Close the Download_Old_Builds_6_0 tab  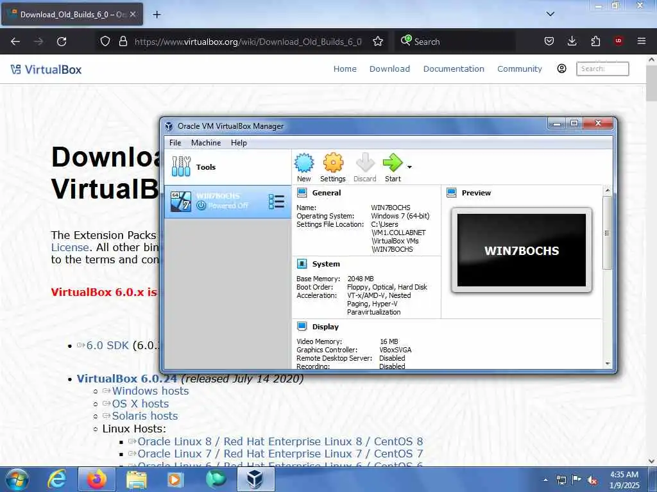point(133,14)
